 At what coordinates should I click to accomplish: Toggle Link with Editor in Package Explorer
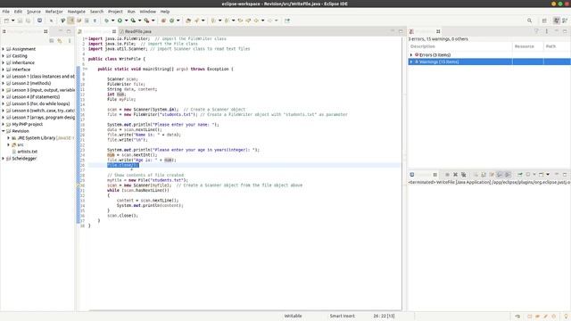point(60,41)
